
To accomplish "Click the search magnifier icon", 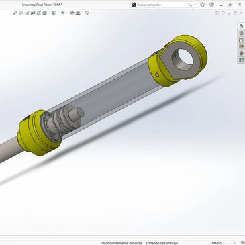I will click(190, 5).
